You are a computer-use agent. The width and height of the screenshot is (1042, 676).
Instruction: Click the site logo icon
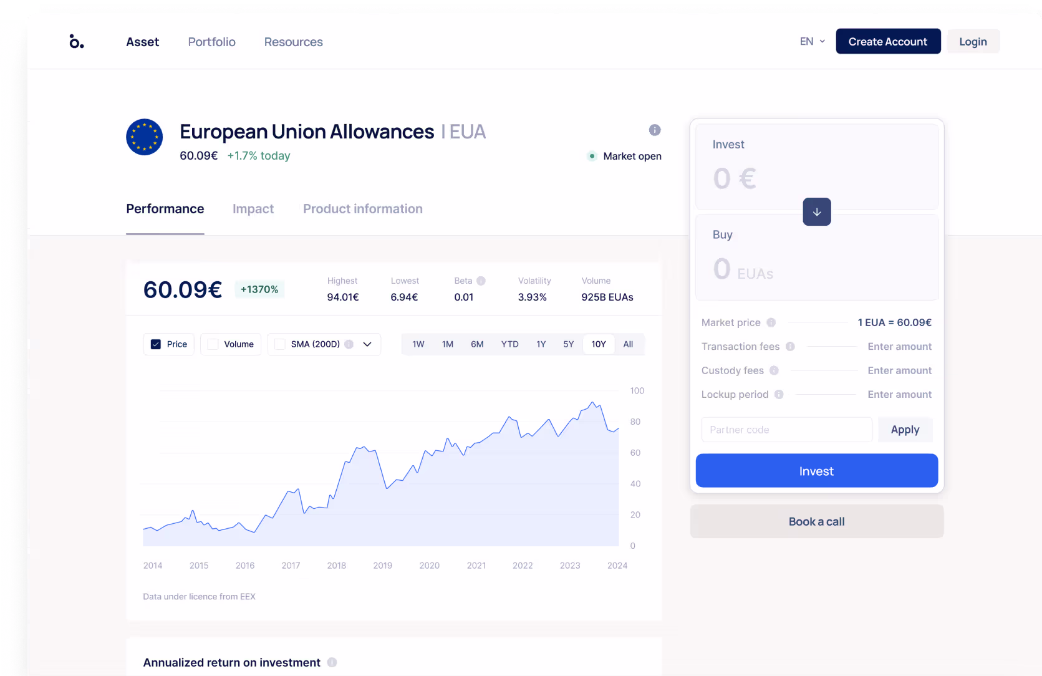tap(76, 42)
